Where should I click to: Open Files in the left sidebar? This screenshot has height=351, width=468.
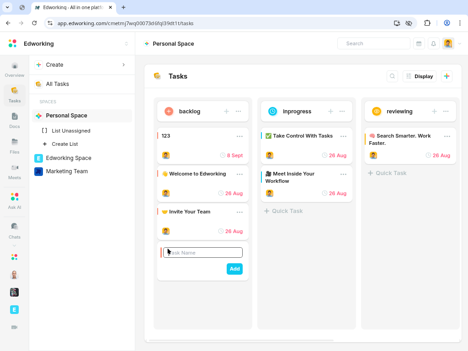15,146
